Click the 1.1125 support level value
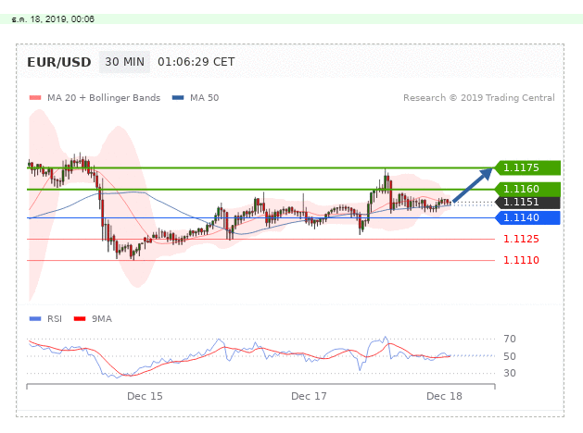This screenshot has width=583, height=433. (521, 239)
